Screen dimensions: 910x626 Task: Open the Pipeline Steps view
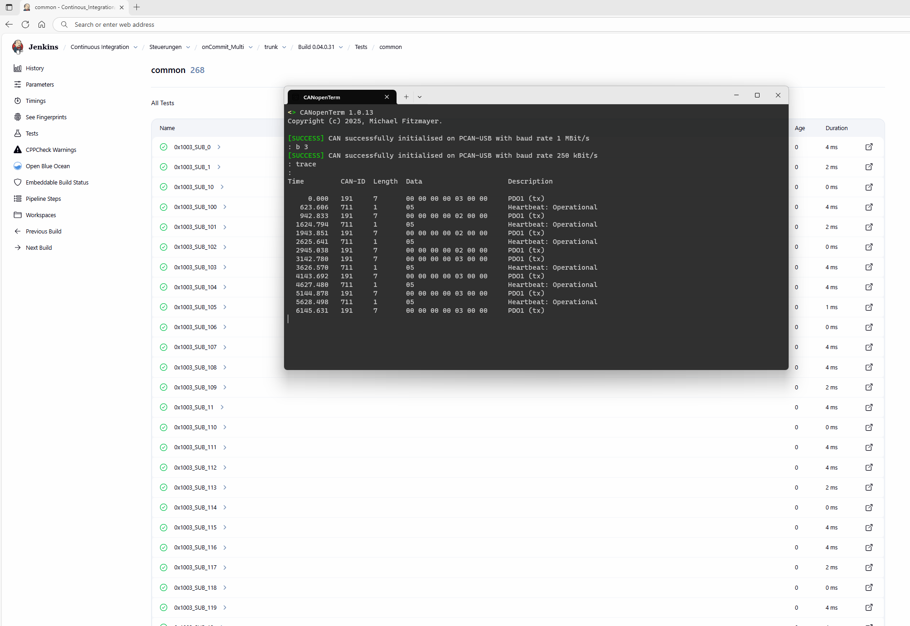(x=43, y=199)
